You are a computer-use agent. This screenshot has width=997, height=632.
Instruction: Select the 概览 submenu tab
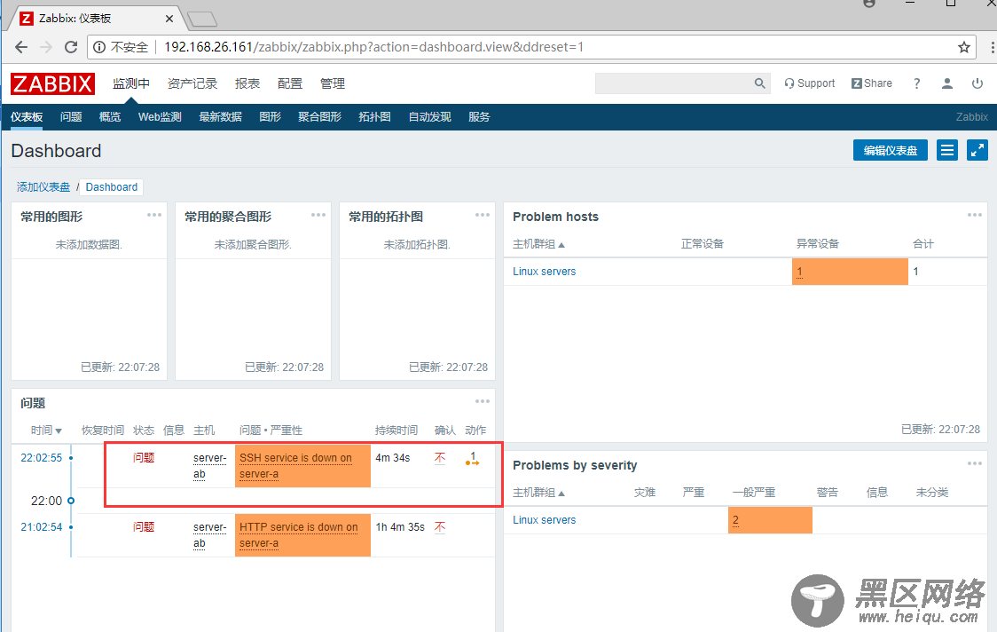[110, 117]
